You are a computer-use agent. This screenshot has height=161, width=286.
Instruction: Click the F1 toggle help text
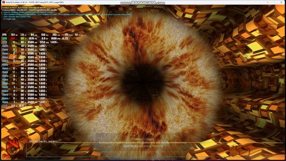pyautogui.click(x=9, y=19)
